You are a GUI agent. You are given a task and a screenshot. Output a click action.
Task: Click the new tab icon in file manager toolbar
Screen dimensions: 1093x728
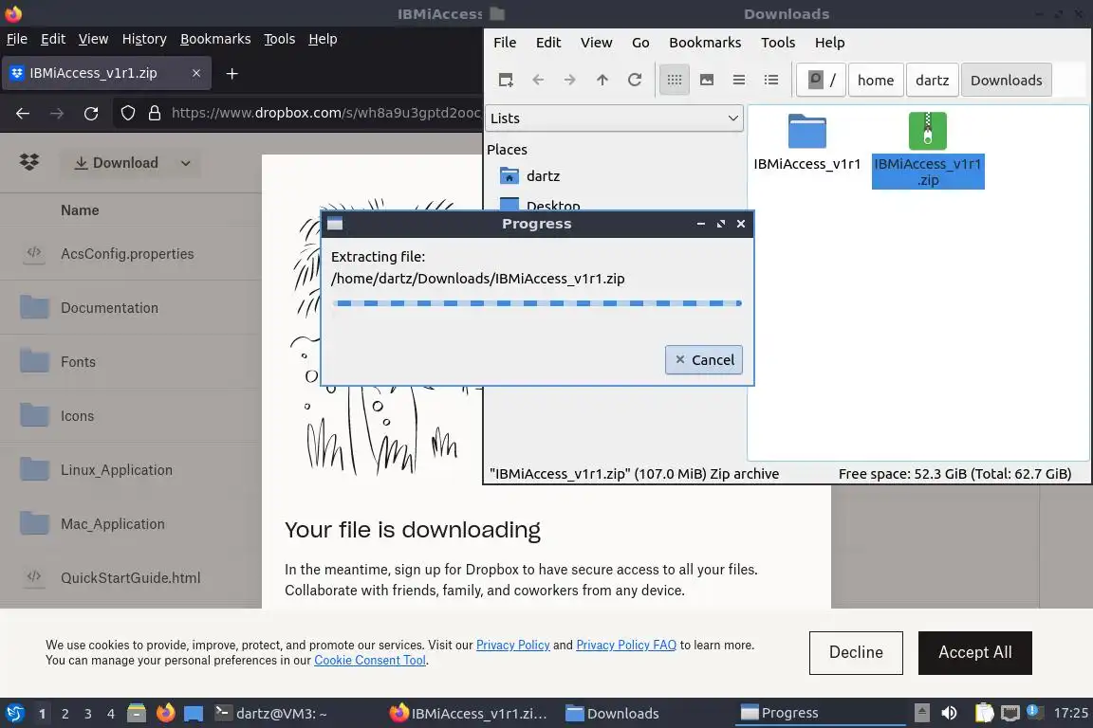506,81
